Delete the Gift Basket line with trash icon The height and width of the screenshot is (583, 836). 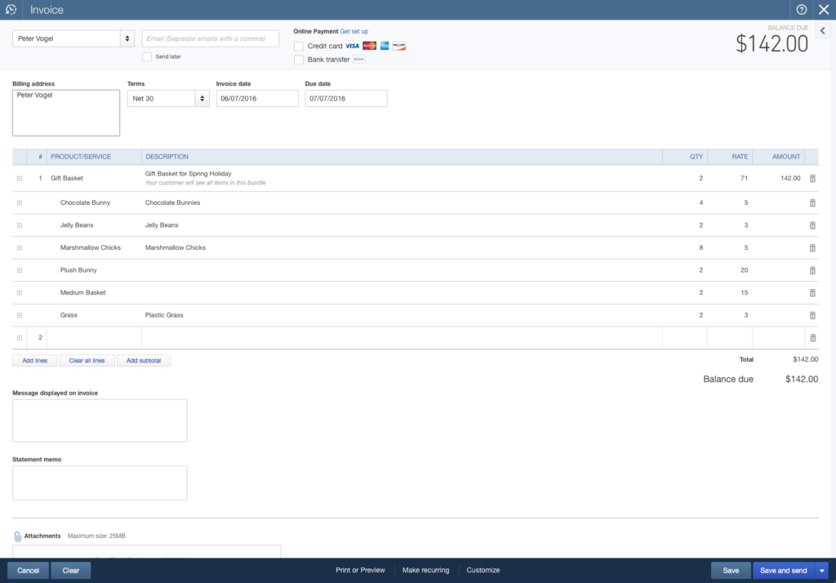coord(812,178)
